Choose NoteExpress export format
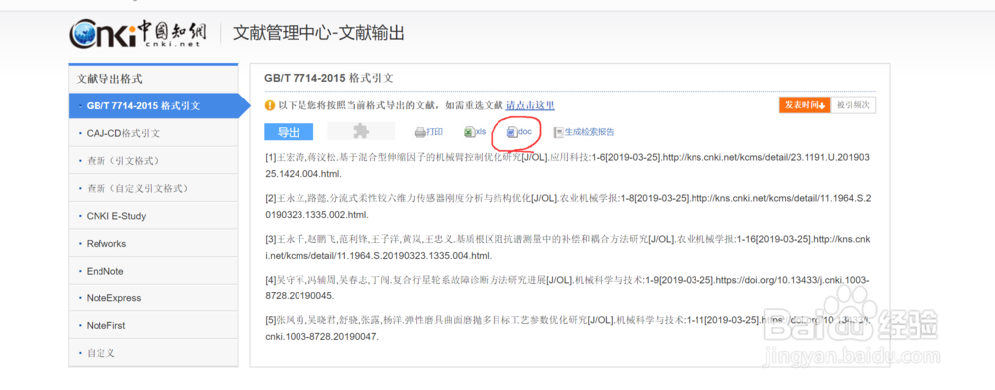Screen dimensions: 995x390 coord(153,298)
